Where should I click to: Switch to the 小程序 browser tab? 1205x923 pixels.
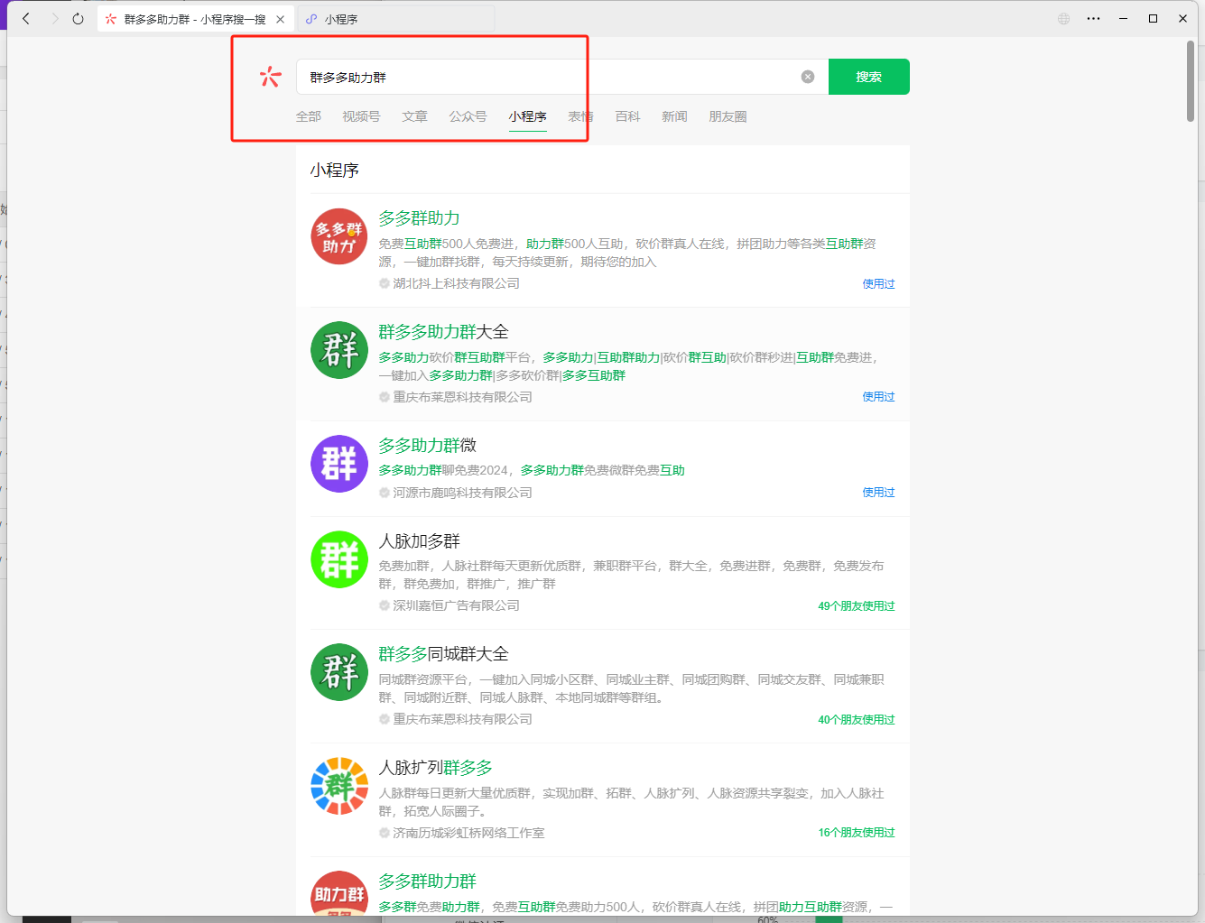[397, 19]
